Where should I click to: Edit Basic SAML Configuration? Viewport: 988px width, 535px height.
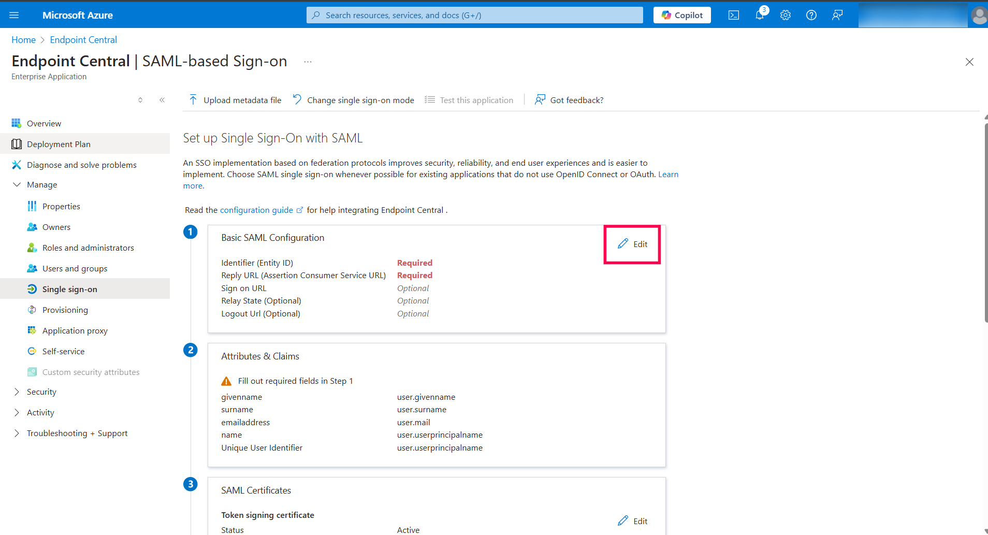633,244
